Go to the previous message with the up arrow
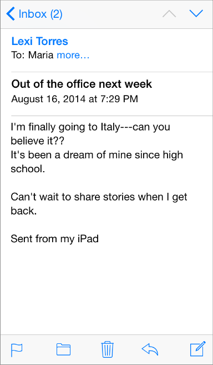 coord(169,14)
